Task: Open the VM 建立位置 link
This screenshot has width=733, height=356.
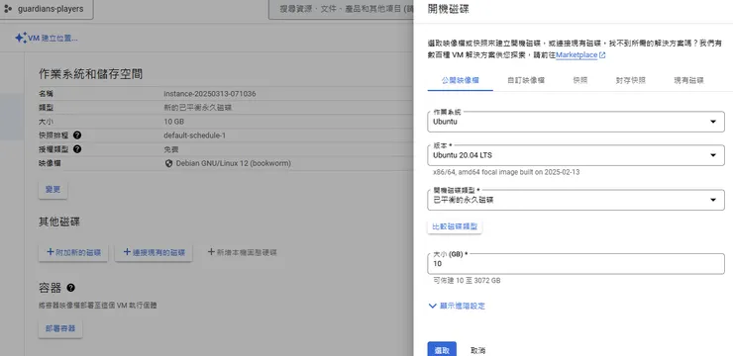Action: coord(52,39)
